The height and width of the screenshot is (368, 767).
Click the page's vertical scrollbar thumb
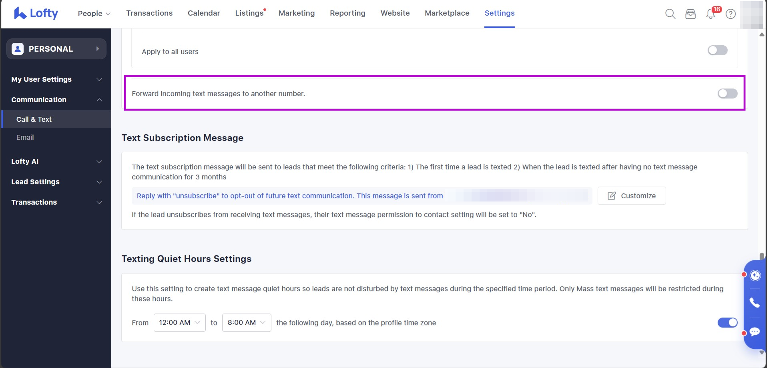pos(762,256)
